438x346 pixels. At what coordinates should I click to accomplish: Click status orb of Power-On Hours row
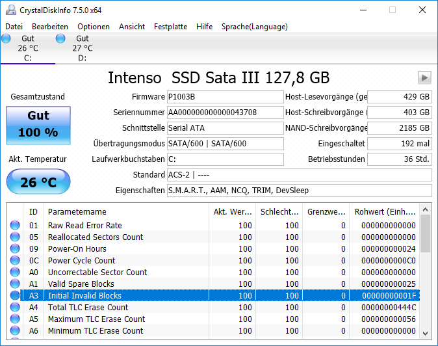(x=15, y=248)
